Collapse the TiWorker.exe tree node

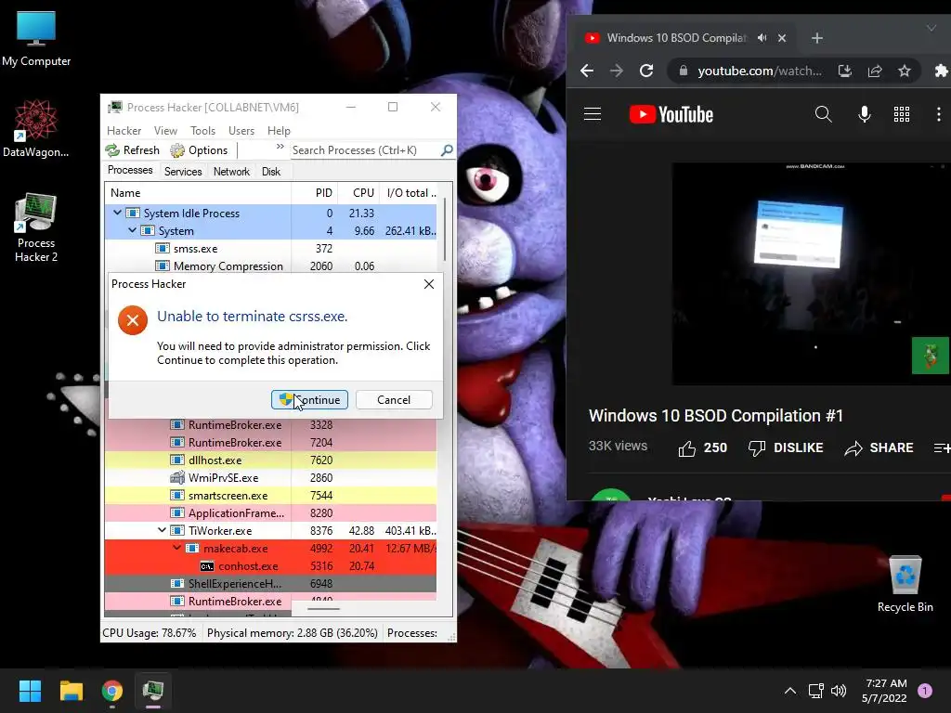[162, 530]
